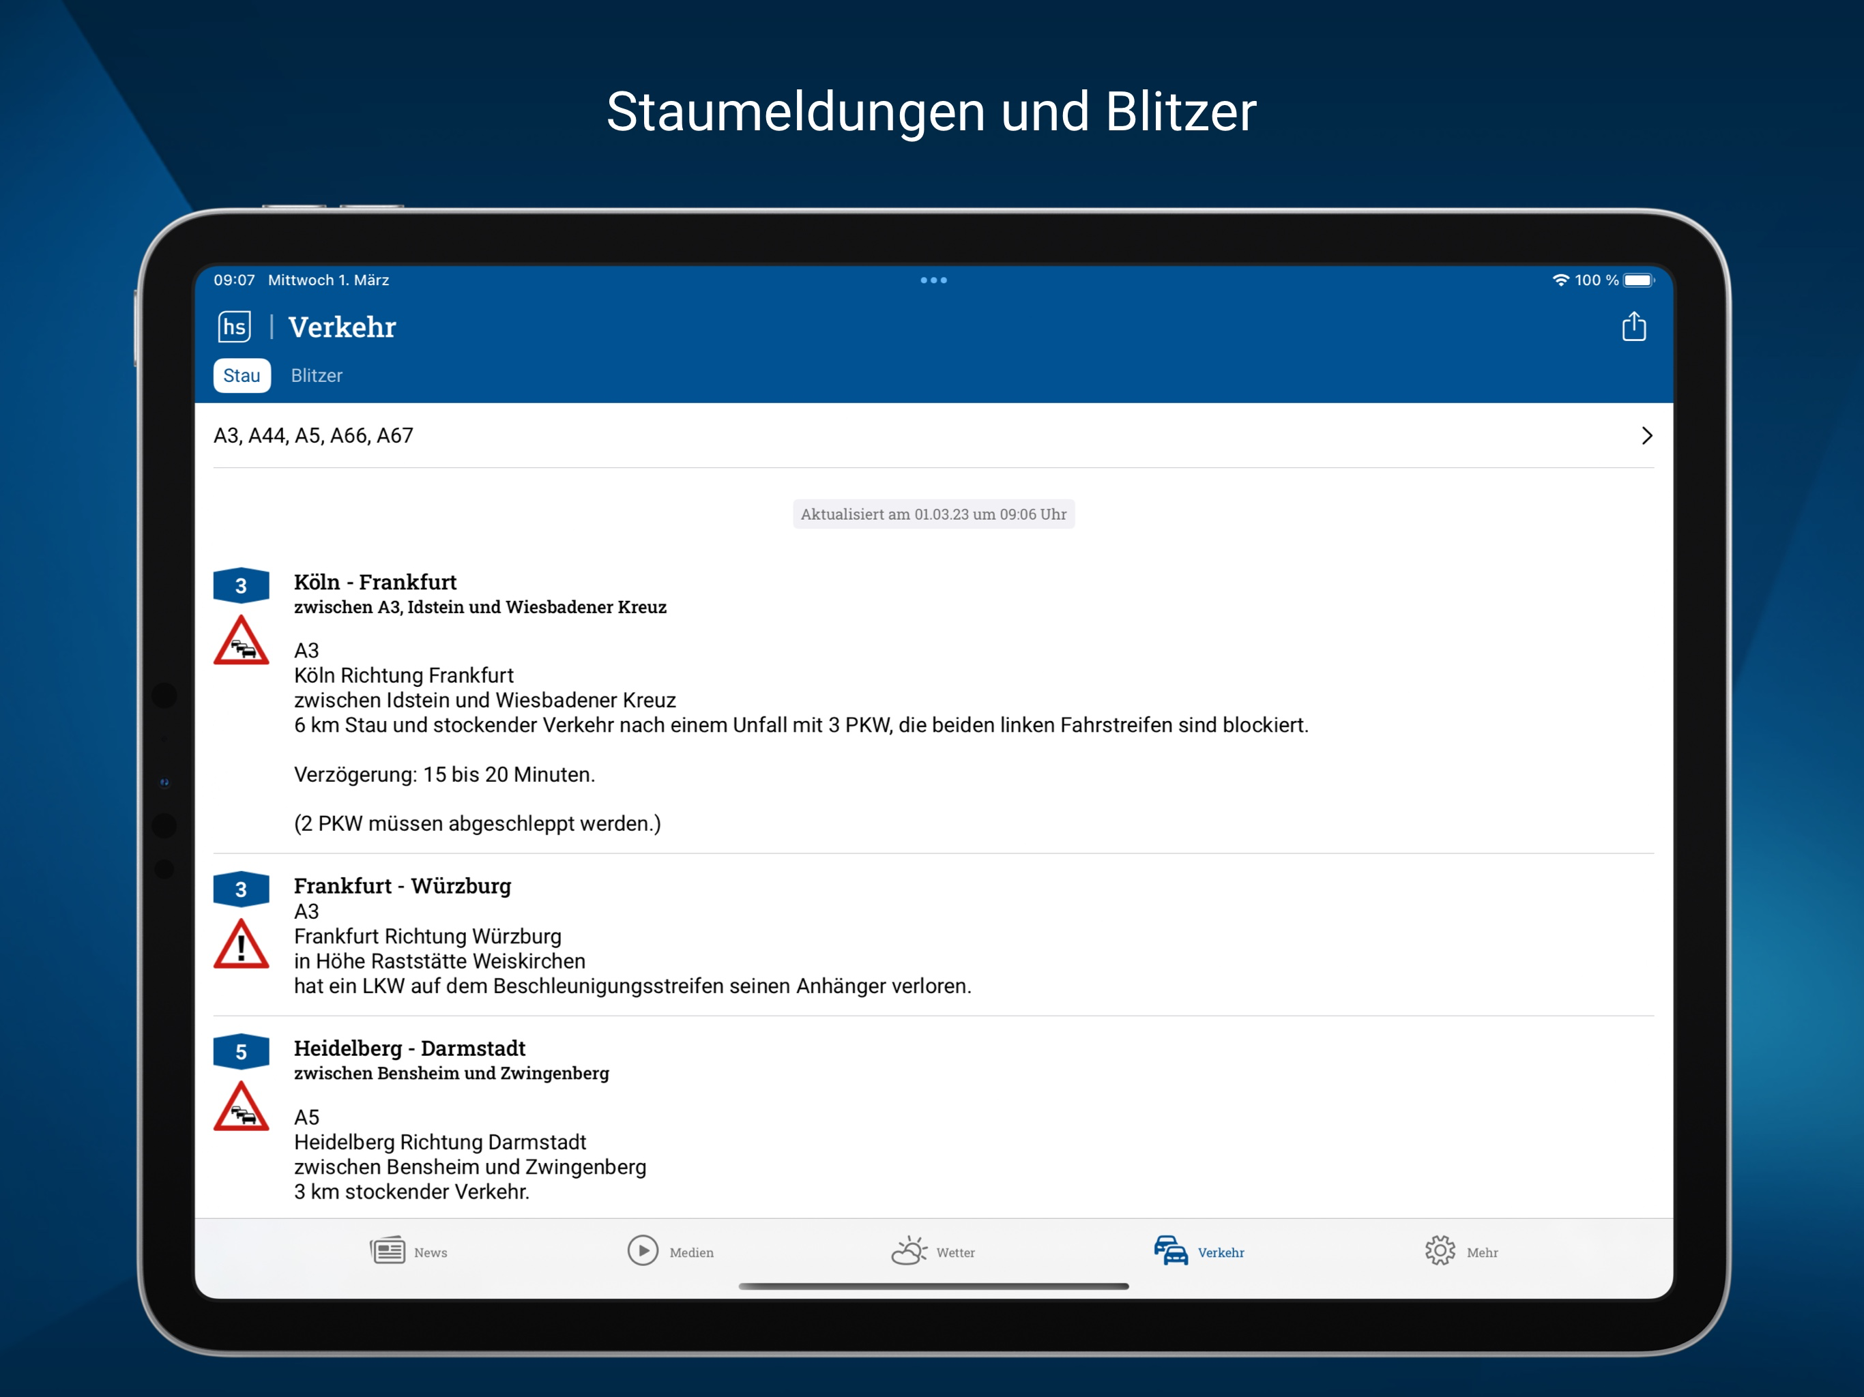This screenshot has height=1397, width=1864.
Task: Tap the Mehr label in bottom bar
Action: [1483, 1253]
